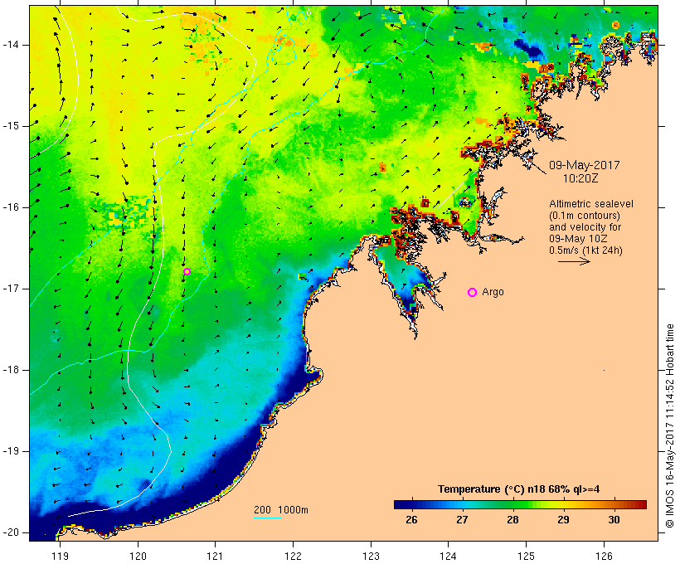Click latitude axis label '-16'
This screenshot has height=564, width=680.
[11, 207]
